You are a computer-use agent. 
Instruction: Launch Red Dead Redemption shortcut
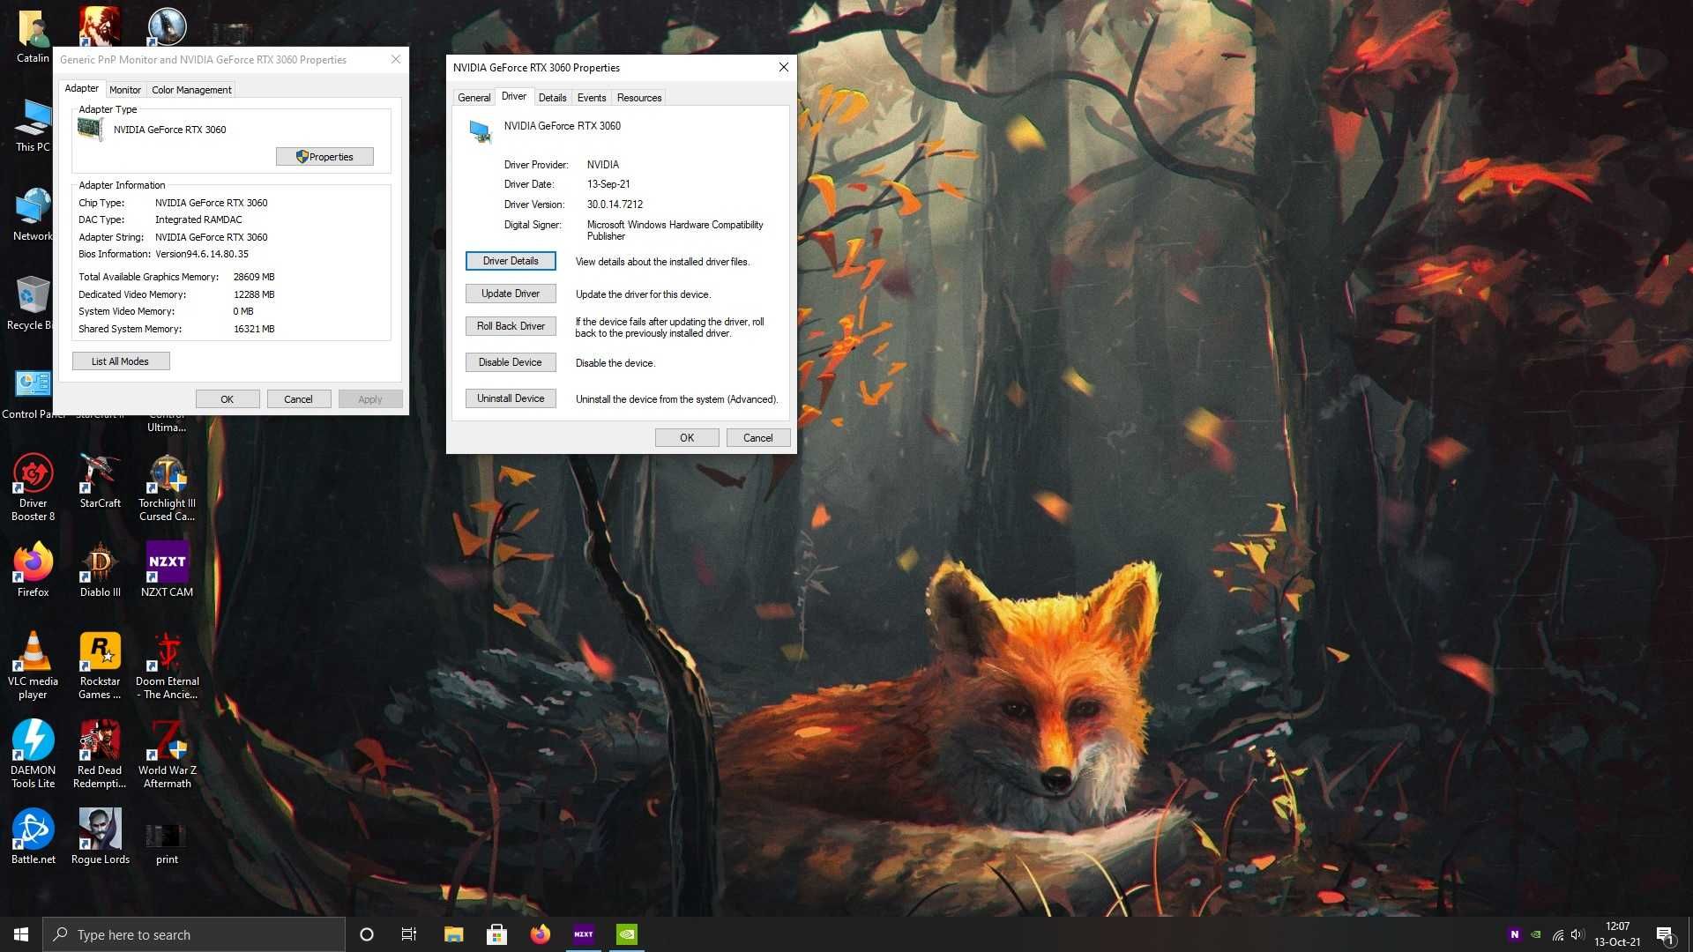100,755
